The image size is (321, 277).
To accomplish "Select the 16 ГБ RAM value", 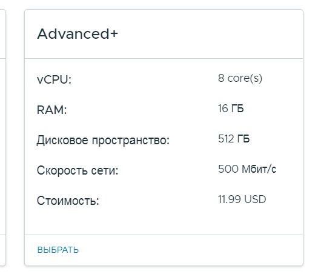I will pos(231,108).
